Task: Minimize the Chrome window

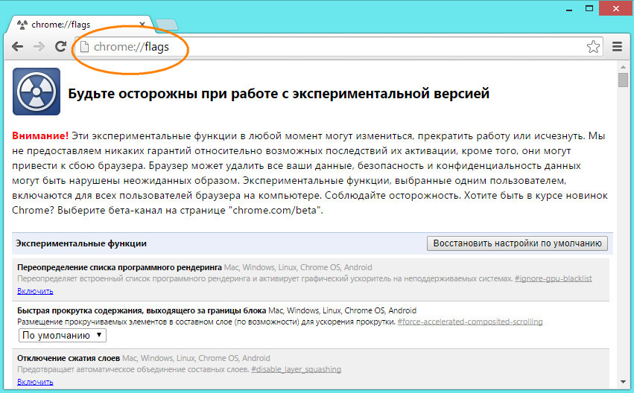Action: click(x=569, y=9)
